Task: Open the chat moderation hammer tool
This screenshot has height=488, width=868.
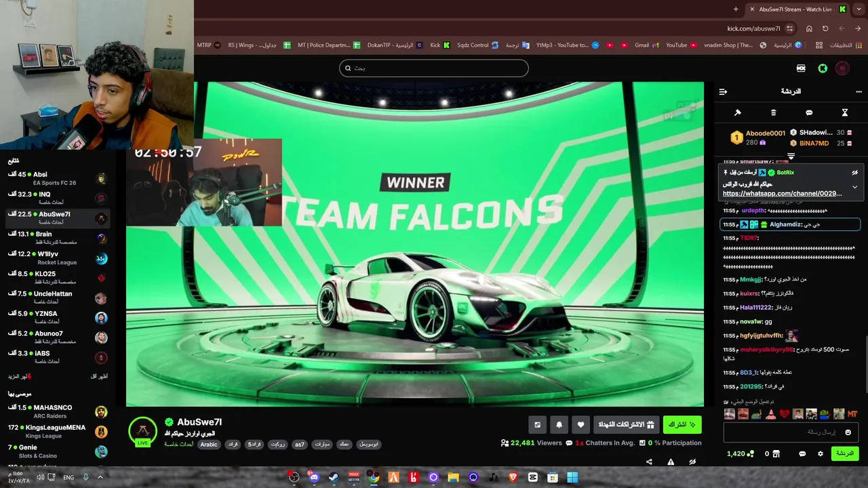Action: tap(737, 113)
